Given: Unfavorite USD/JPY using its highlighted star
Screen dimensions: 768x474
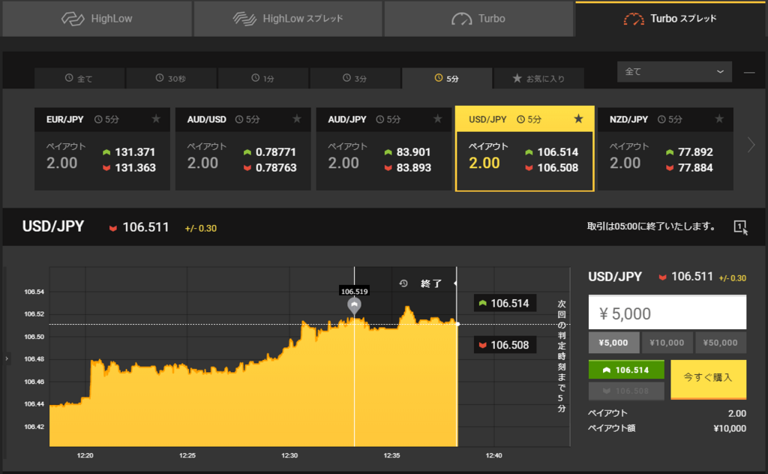Looking at the screenshot, I should pos(579,118).
